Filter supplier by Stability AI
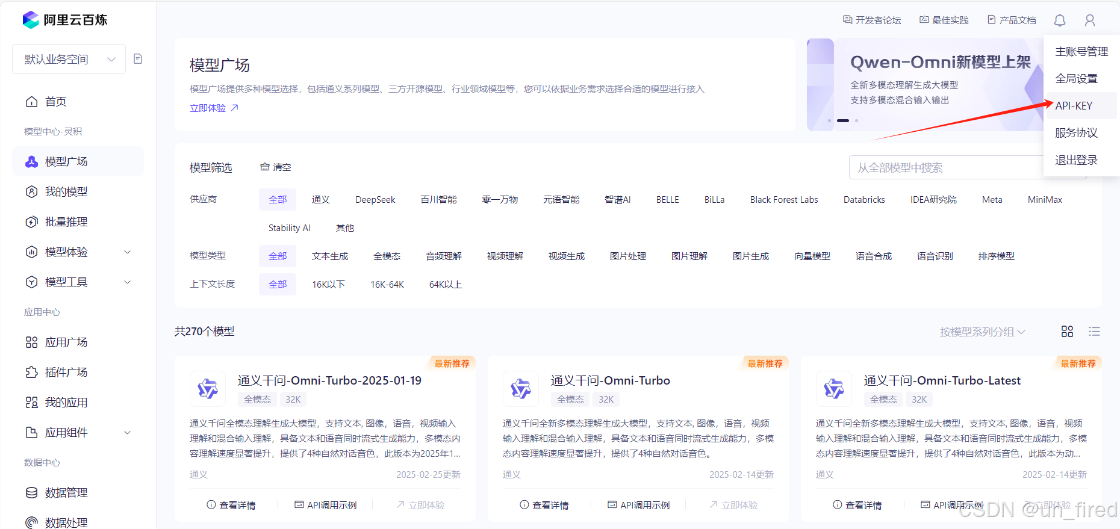Image resolution: width=1120 pixels, height=529 pixels. (290, 228)
